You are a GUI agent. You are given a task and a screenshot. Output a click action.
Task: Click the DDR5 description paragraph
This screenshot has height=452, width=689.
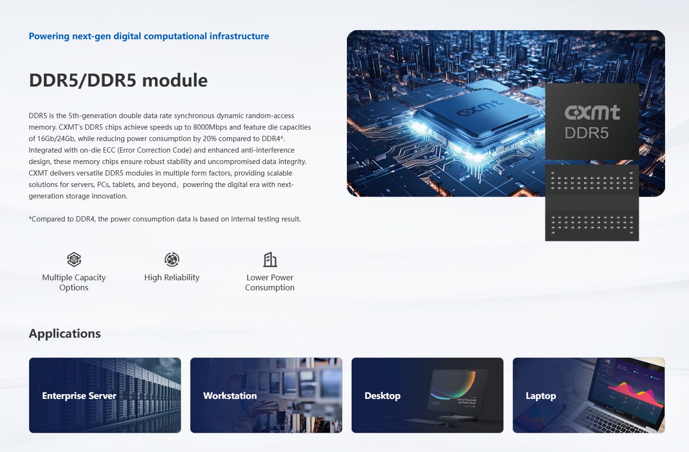(x=170, y=156)
